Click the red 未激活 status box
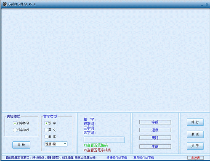The height and width of the screenshot is (161, 210). pos(195,158)
